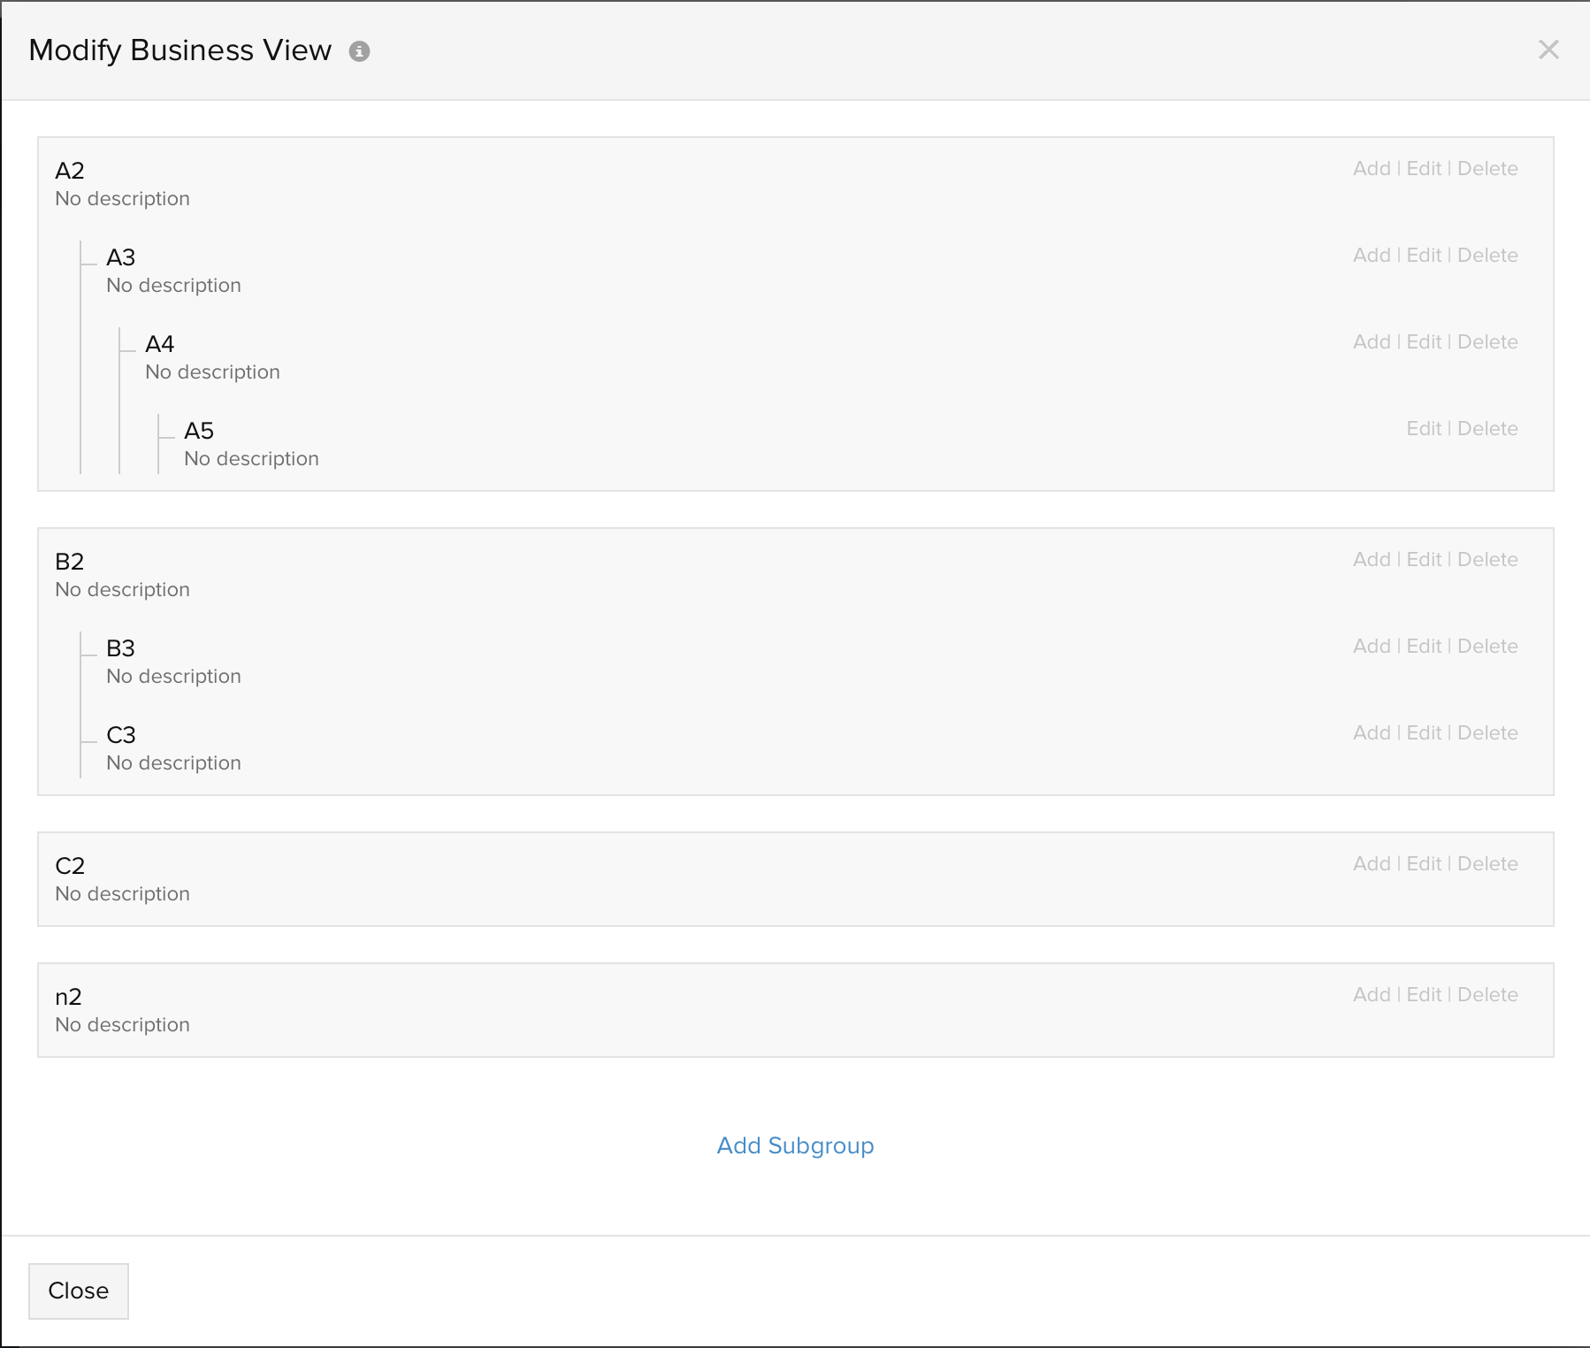
Task: Select the A2 group name
Action: pos(70,171)
